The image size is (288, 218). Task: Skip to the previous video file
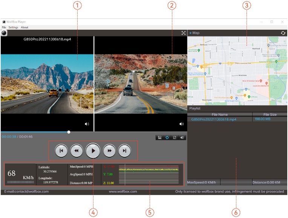(61, 151)
